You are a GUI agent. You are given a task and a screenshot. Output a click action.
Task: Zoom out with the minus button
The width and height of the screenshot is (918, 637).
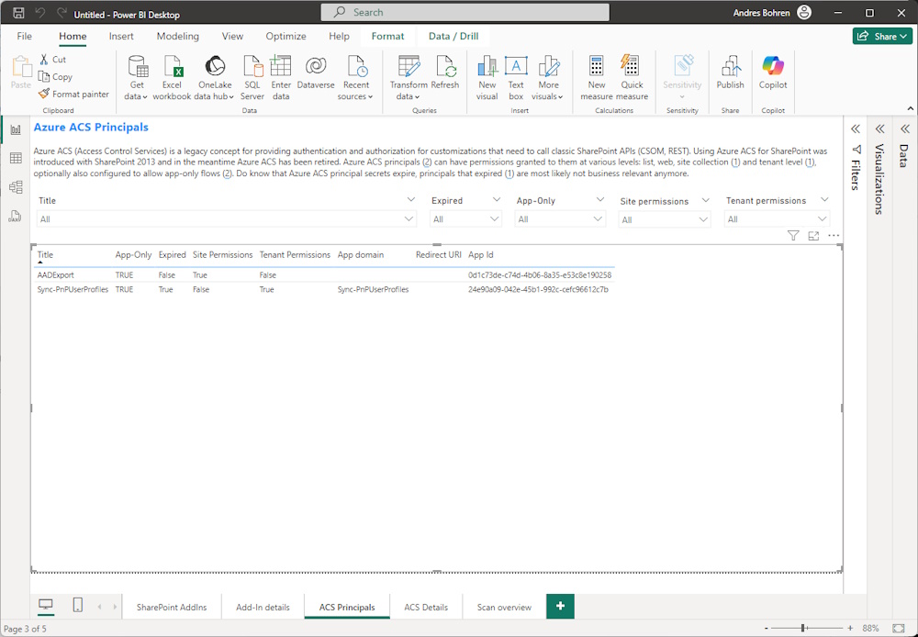tap(767, 628)
